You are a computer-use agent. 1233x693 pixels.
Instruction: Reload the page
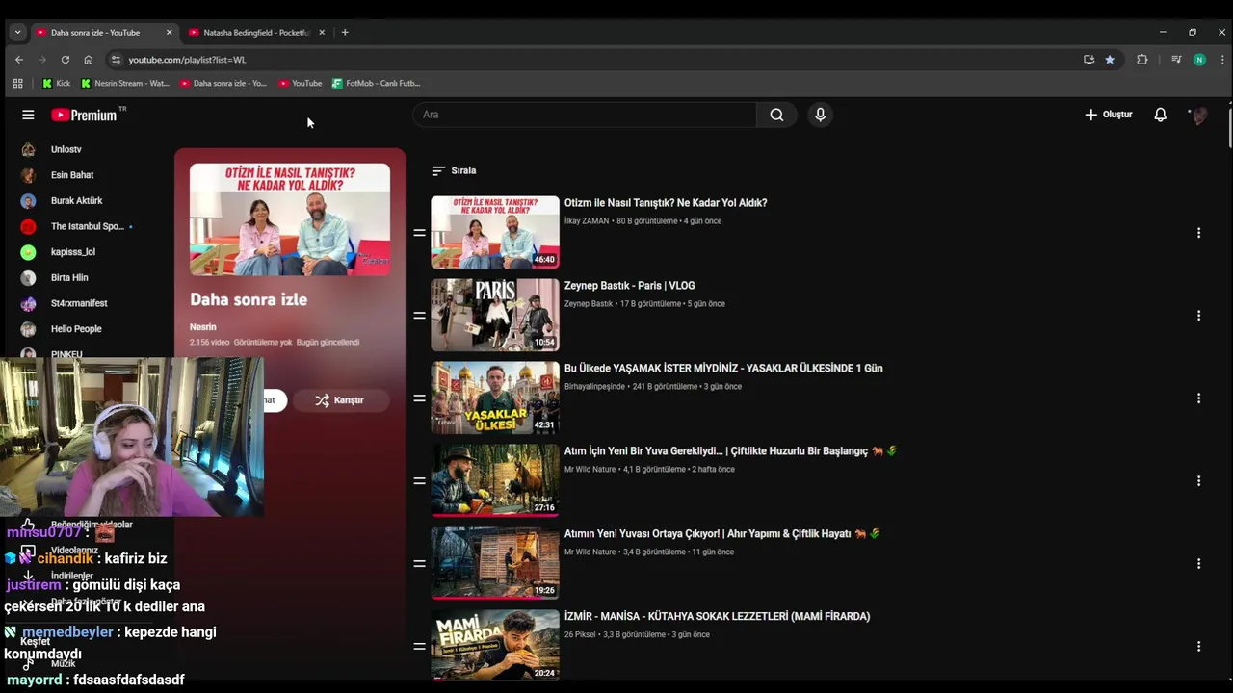[66, 60]
